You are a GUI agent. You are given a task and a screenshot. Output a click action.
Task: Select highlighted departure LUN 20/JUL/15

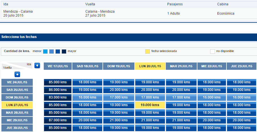point(150,66)
